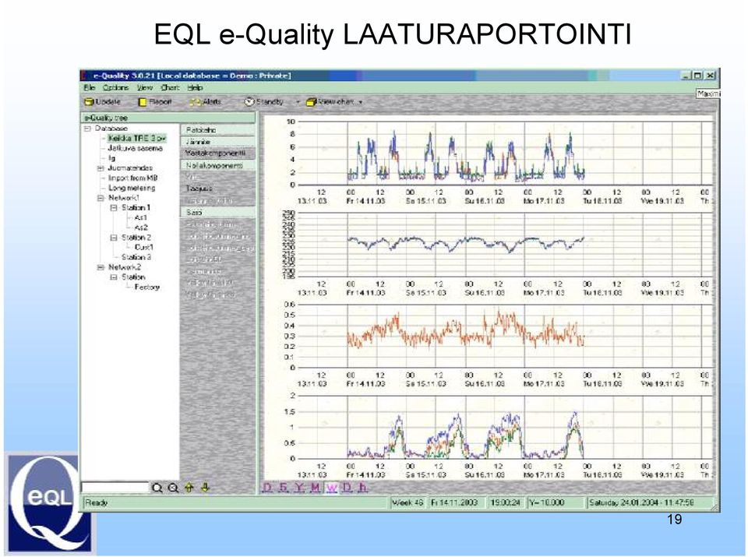Collapse the Network1 branch

(101, 198)
